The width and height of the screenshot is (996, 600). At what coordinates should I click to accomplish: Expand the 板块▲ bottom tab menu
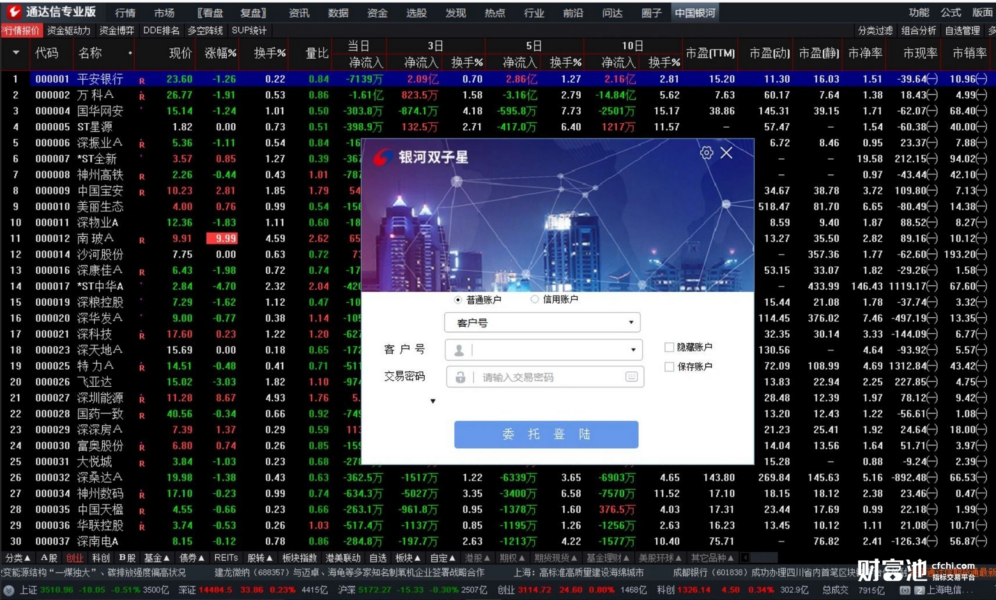pyautogui.click(x=408, y=558)
